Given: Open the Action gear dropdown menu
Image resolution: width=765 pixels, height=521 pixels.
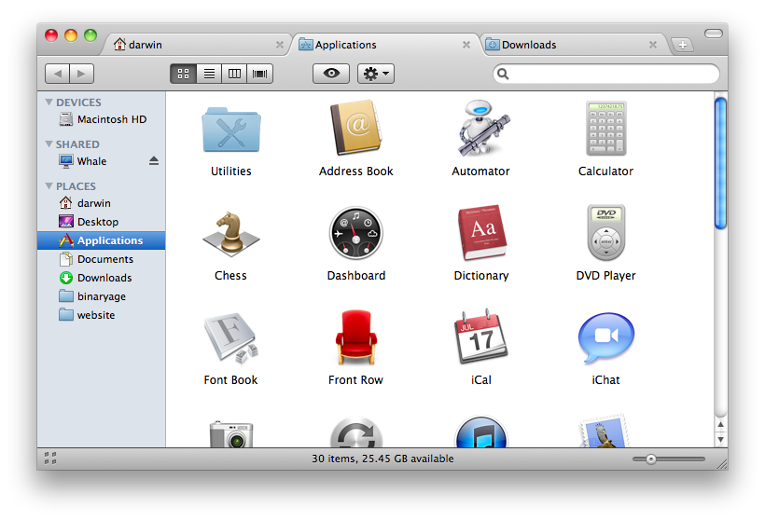Looking at the screenshot, I should [376, 74].
